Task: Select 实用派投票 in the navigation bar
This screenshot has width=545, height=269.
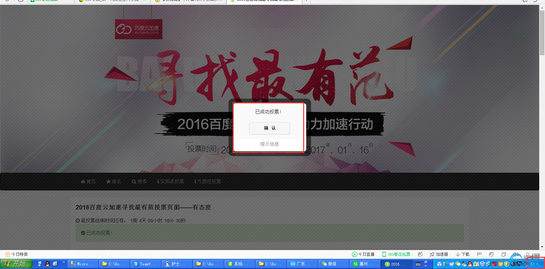Action: (170, 182)
